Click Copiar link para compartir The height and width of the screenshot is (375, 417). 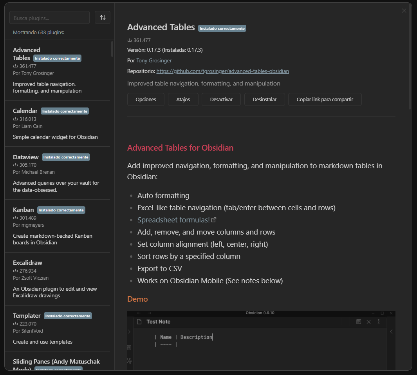pos(325,99)
